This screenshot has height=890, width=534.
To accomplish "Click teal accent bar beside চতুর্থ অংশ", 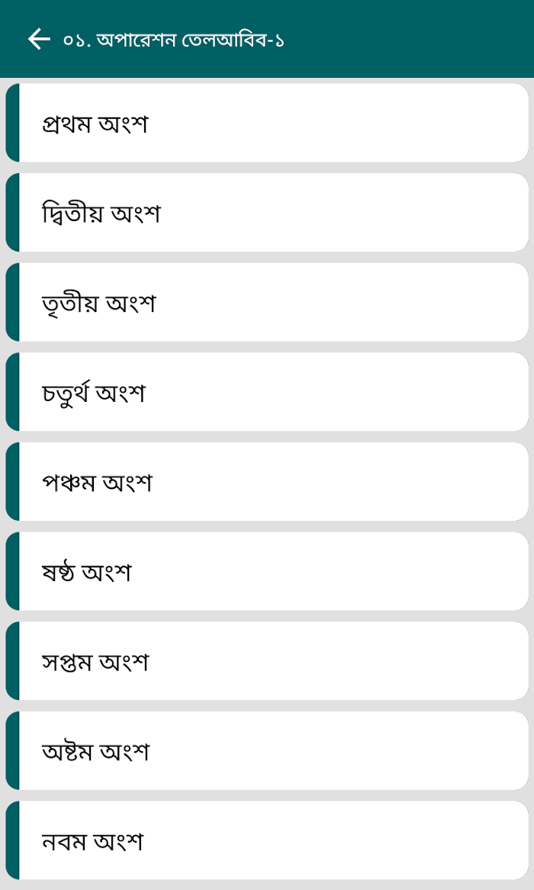I will (x=12, y=392).
